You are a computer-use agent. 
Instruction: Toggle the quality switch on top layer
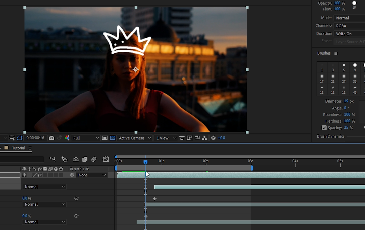tap(35, 175)
